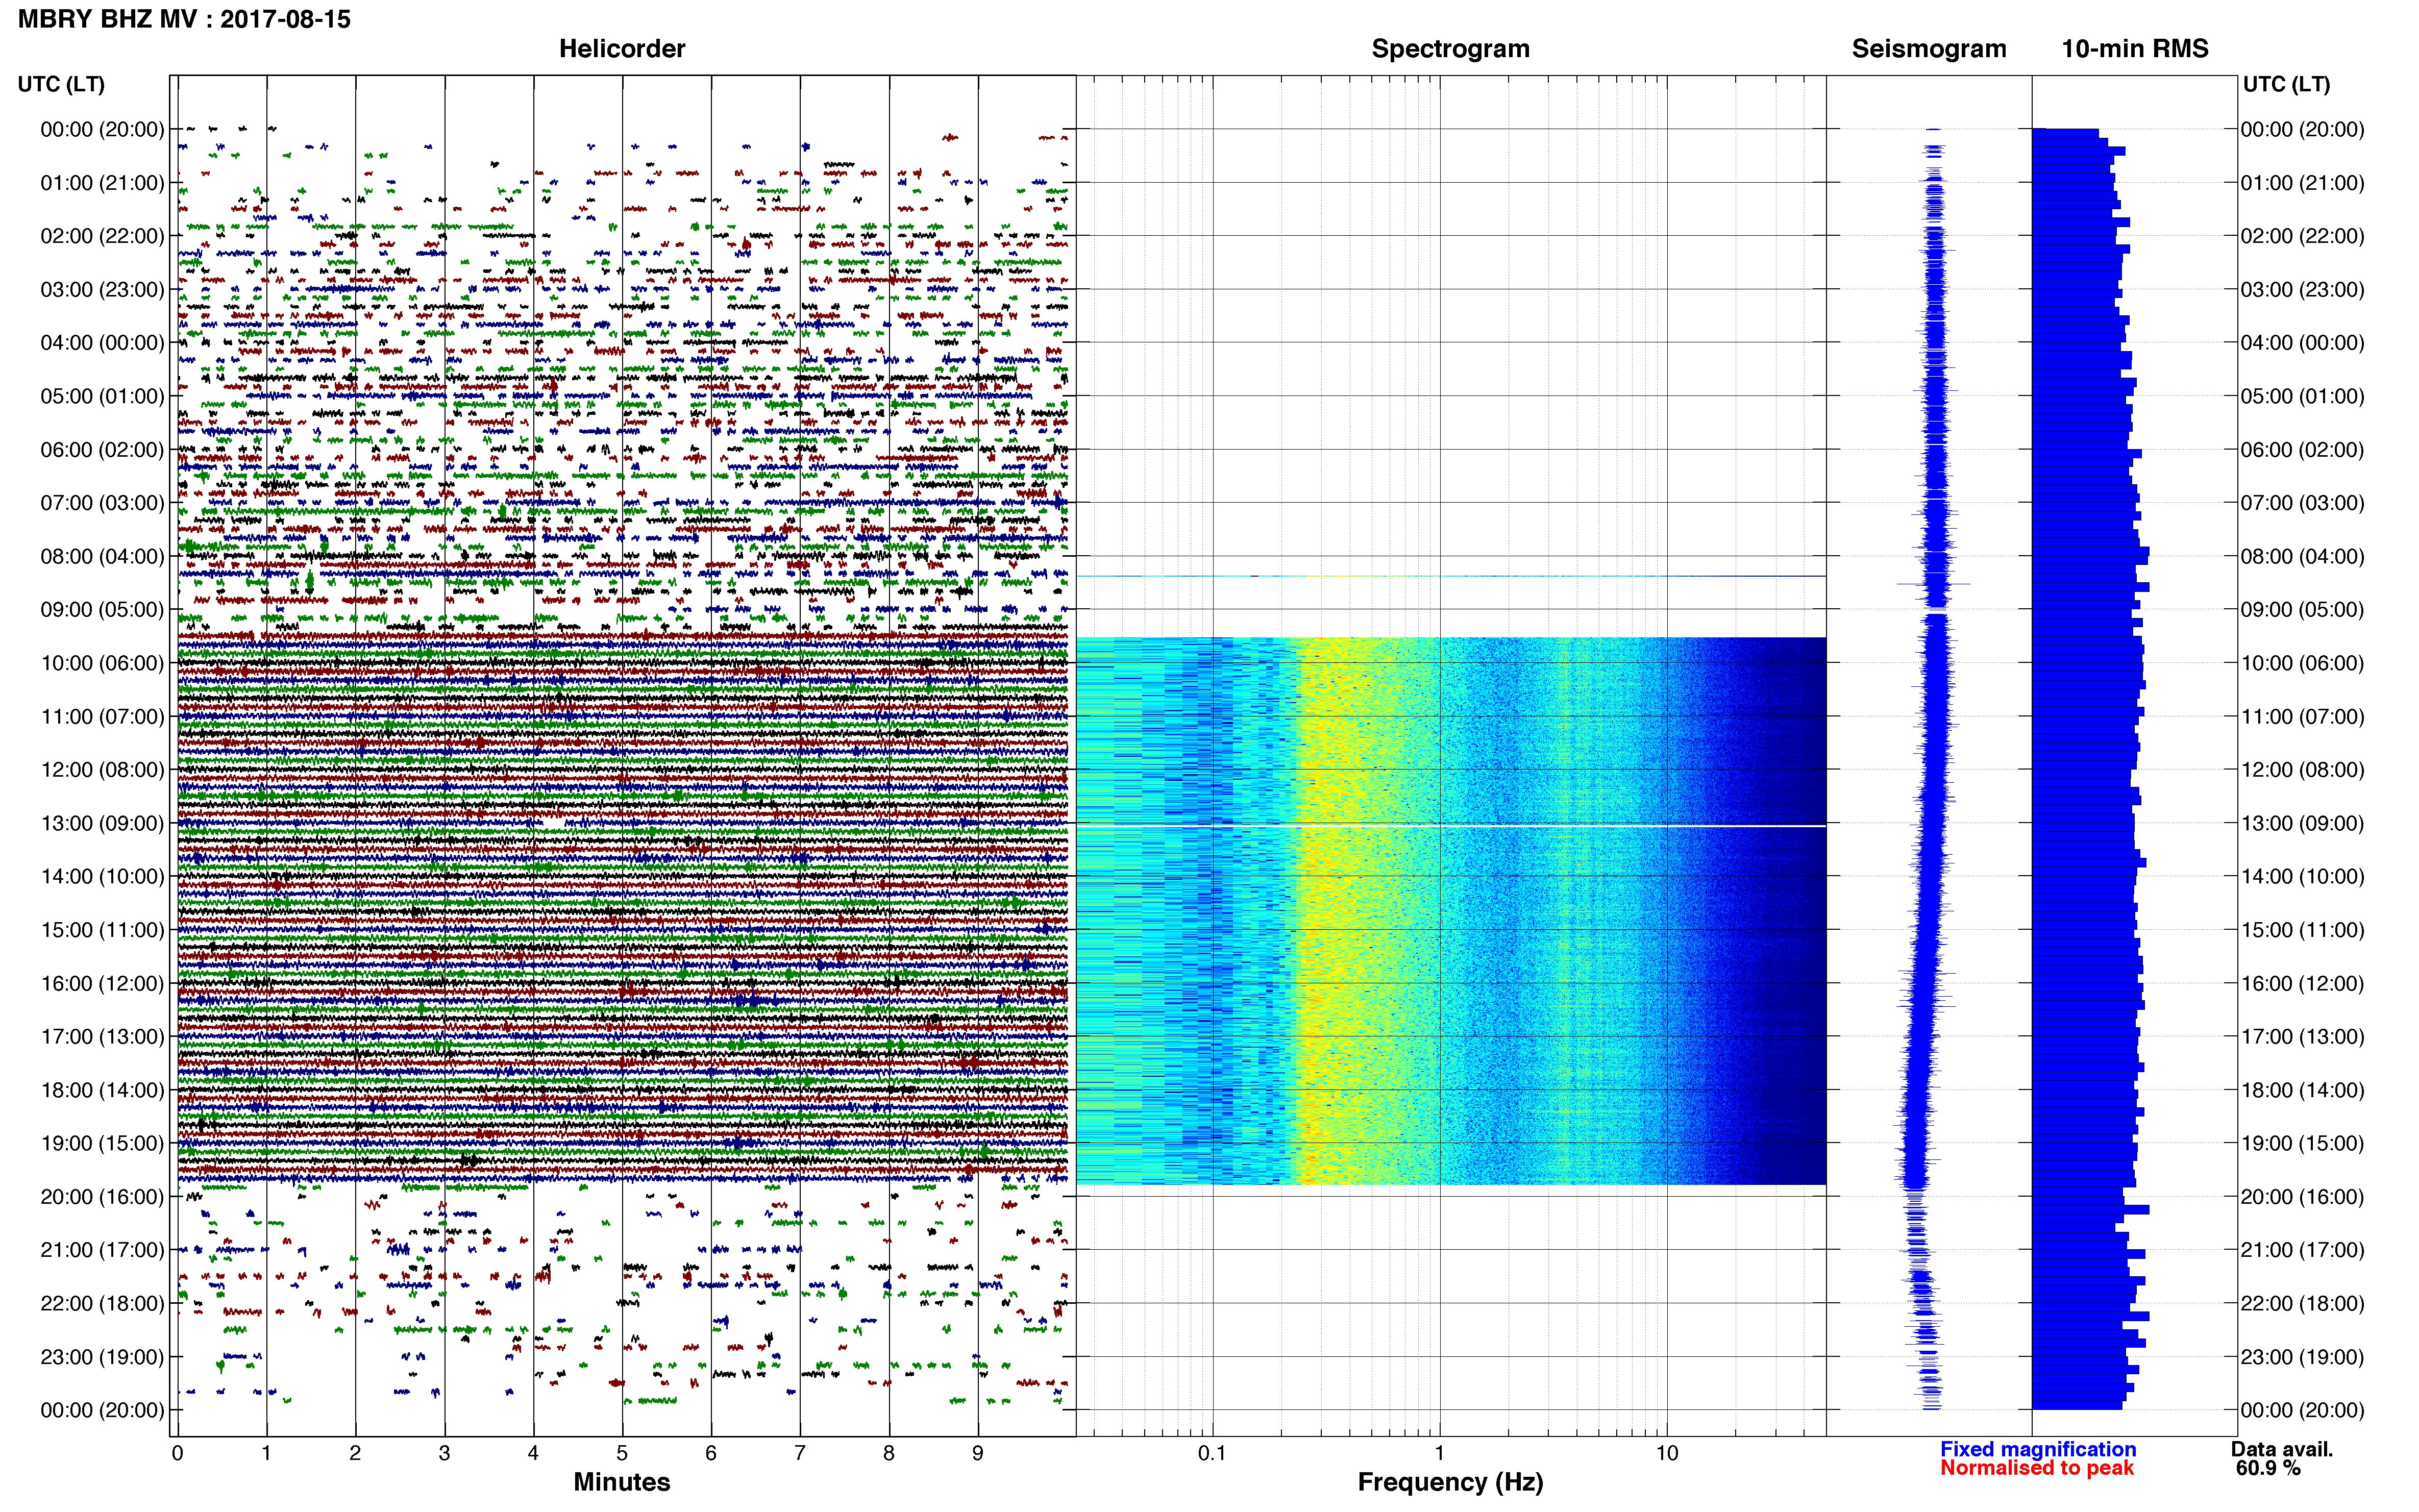Click the "60.9 %" data availability value
The width and height of the screenshot is (2419, 1512).
pos(2268,1468)
